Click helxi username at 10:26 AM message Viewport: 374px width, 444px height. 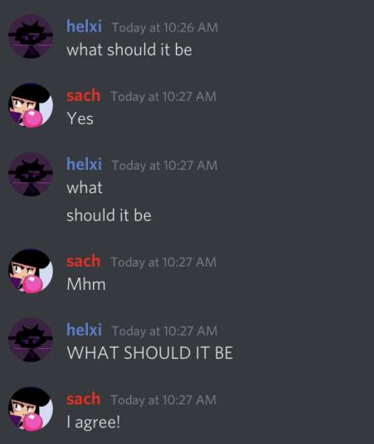point(84,27)
